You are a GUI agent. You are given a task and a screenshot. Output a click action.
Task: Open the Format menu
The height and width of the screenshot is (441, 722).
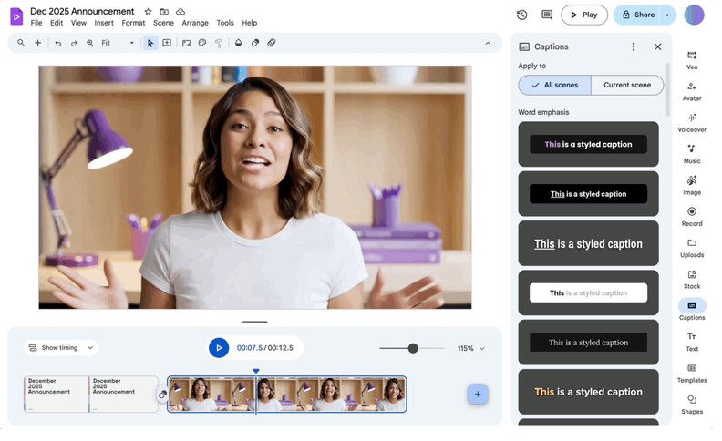(133, 23)
